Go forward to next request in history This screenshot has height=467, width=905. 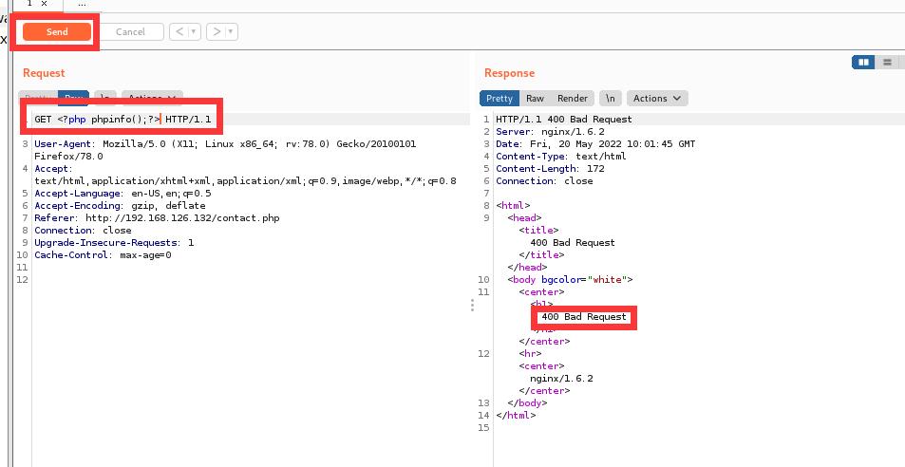217,32
